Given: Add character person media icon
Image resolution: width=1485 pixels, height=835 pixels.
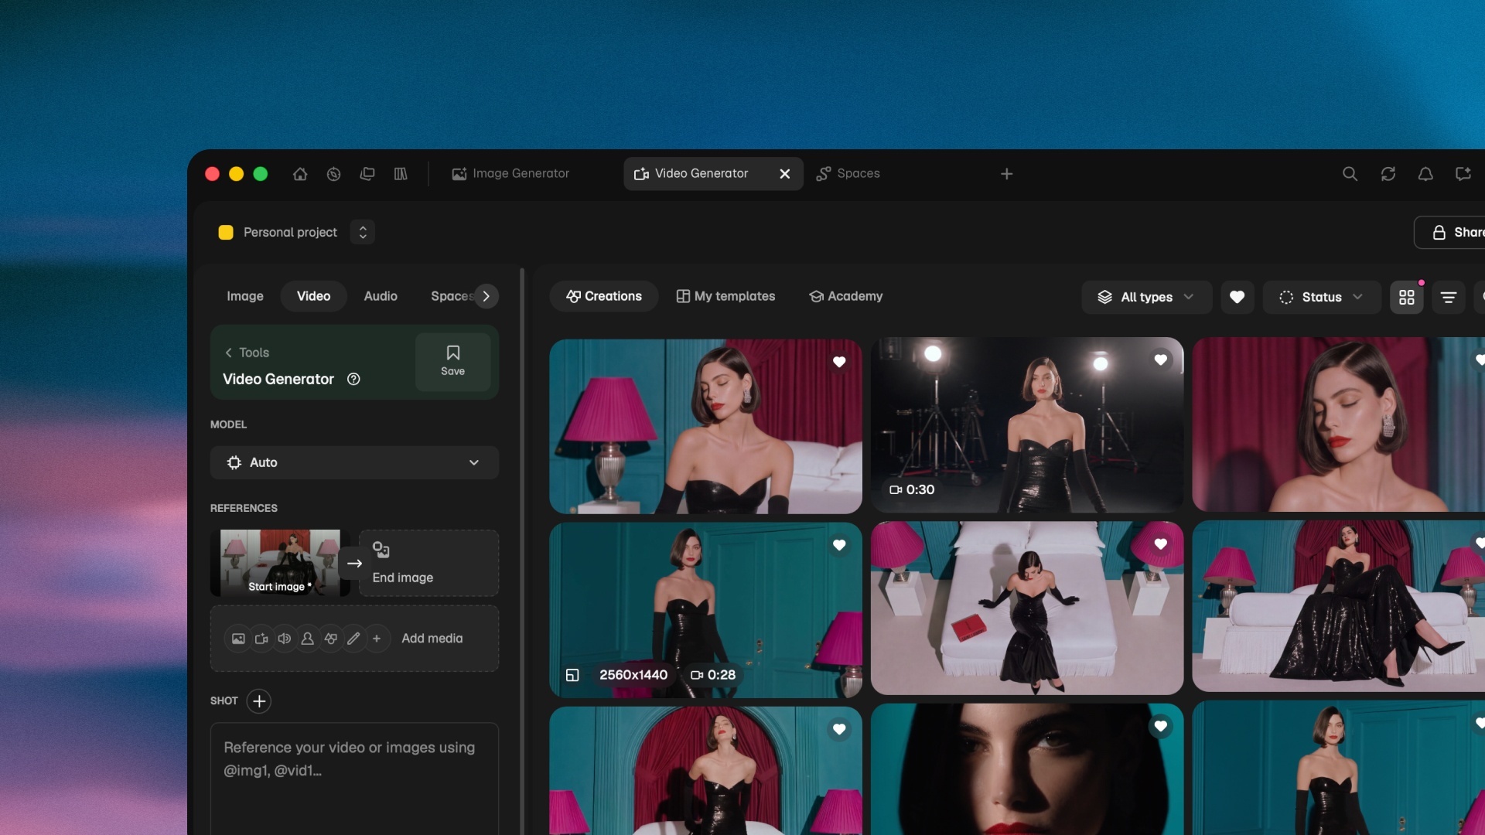Looking at the screenshot, I should tap(307, 639).
